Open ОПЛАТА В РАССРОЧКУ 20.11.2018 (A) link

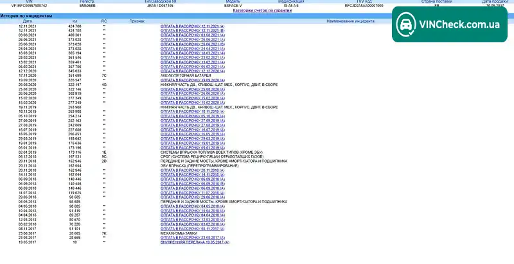tap(192, 170)
